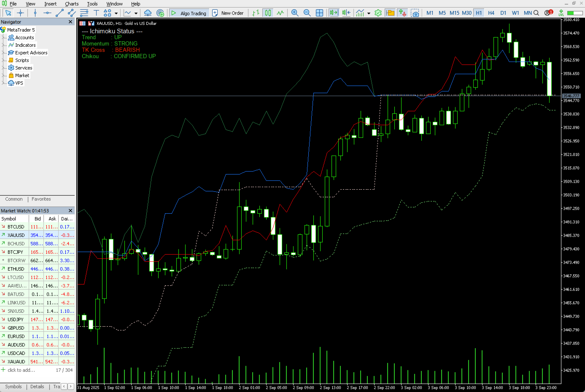Screen dimensions: 585x392
Task: Open the shapes tool dropdown arrow
Action: [x=116, y=13]
